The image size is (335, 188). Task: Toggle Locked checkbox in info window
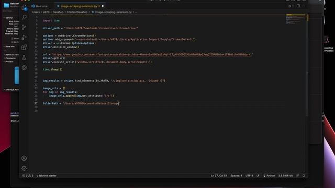tap(13, 42)
